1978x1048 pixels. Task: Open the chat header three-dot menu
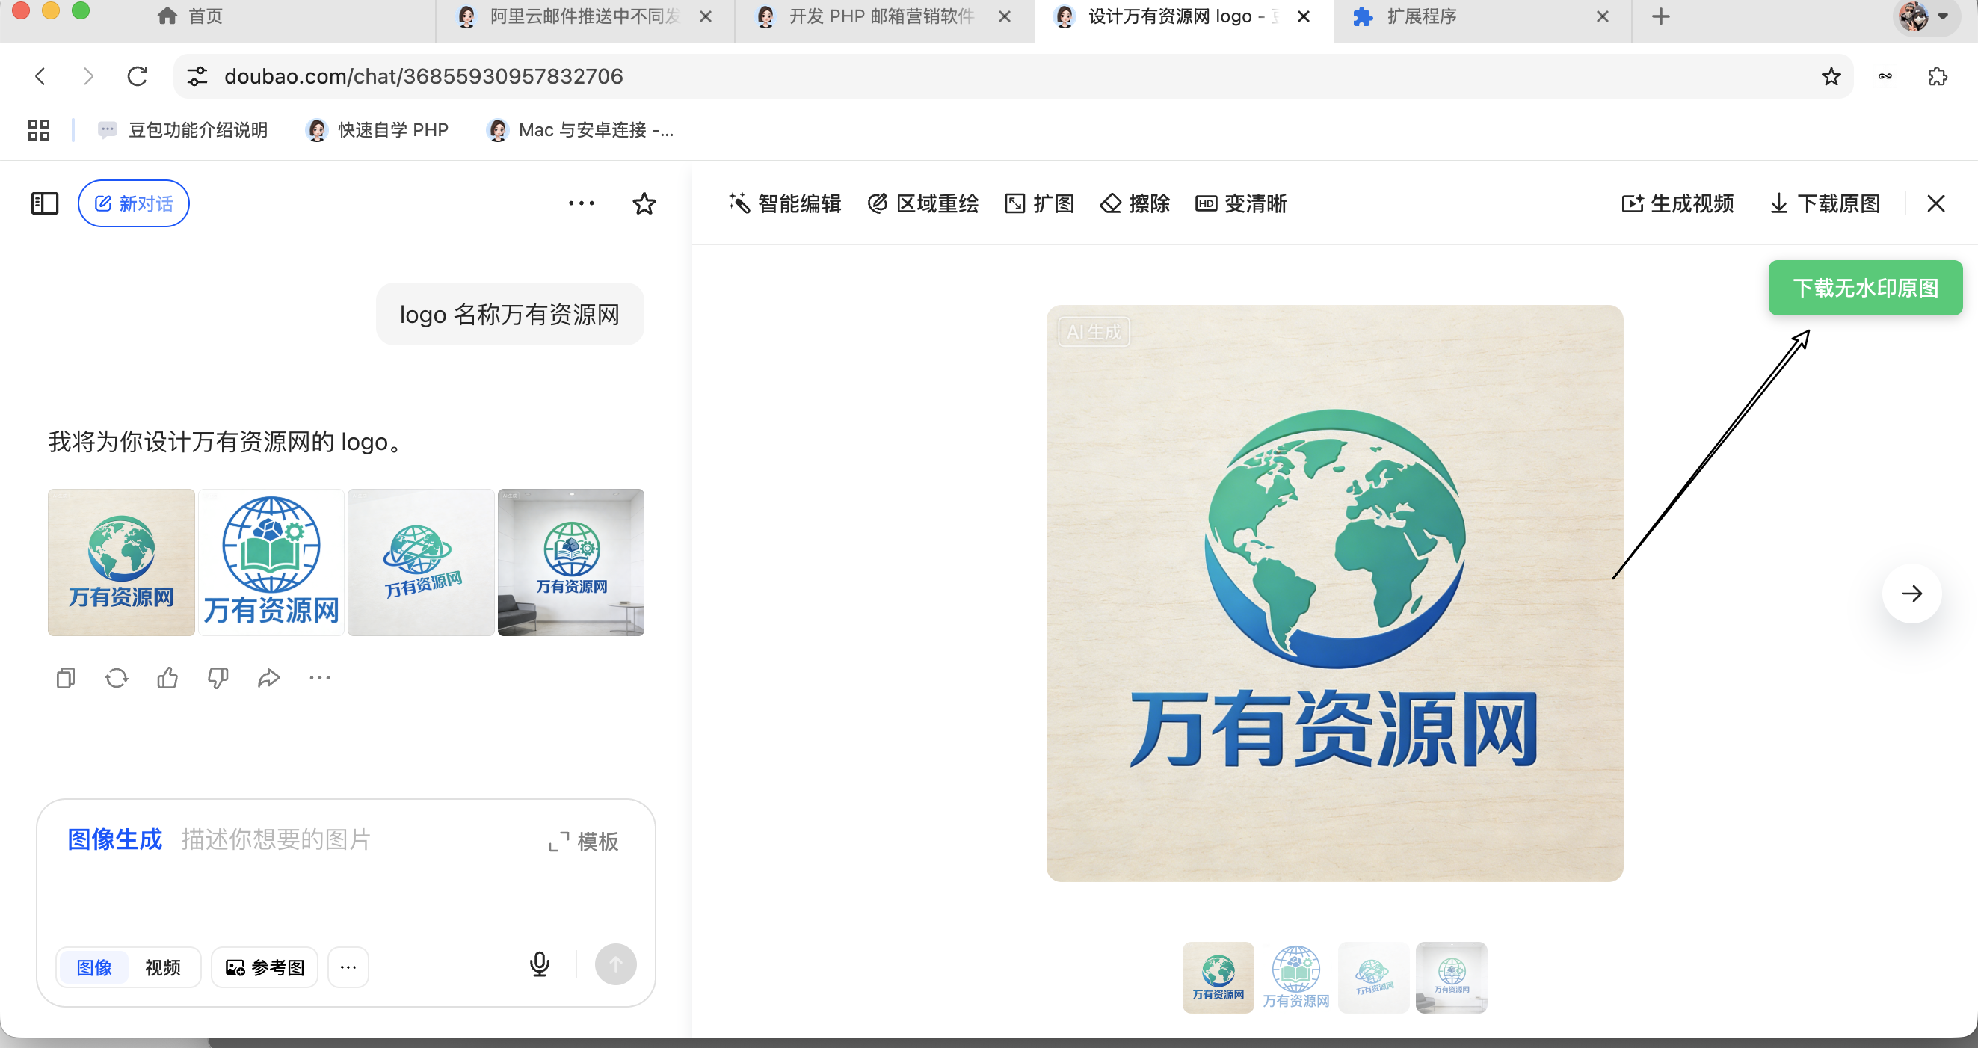582,203
